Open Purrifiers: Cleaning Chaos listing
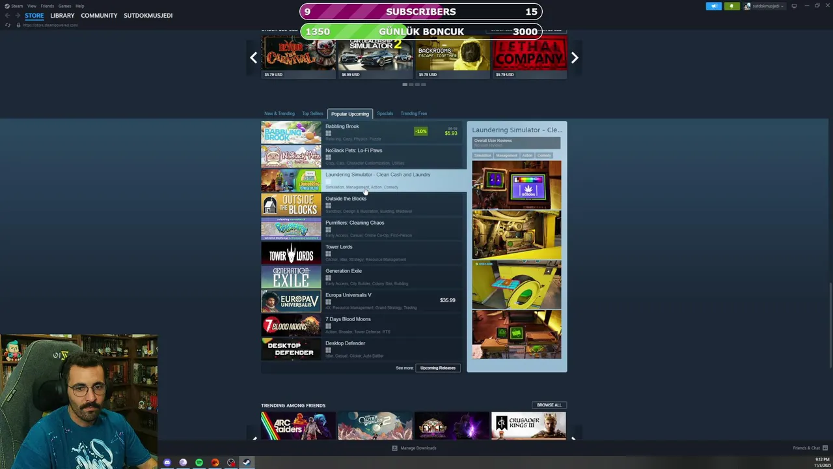This screenshot has height=469, width=833. pos(363,229)
